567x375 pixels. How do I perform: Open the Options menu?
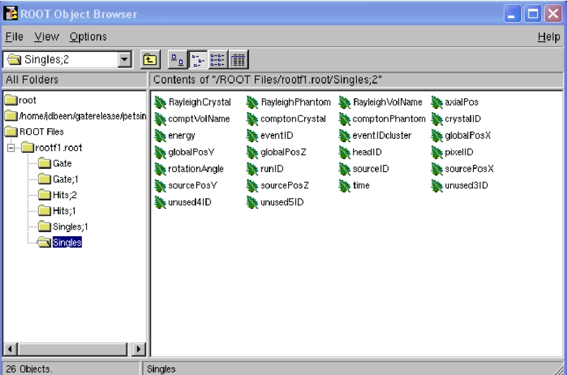(88, 37)
